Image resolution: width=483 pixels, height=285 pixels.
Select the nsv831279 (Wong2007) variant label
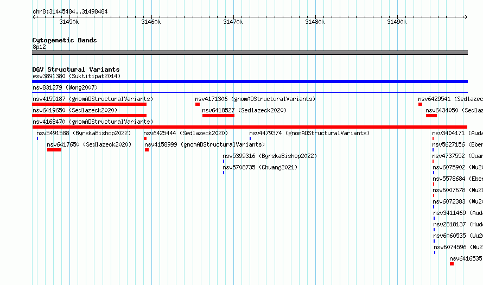(65, 87)
